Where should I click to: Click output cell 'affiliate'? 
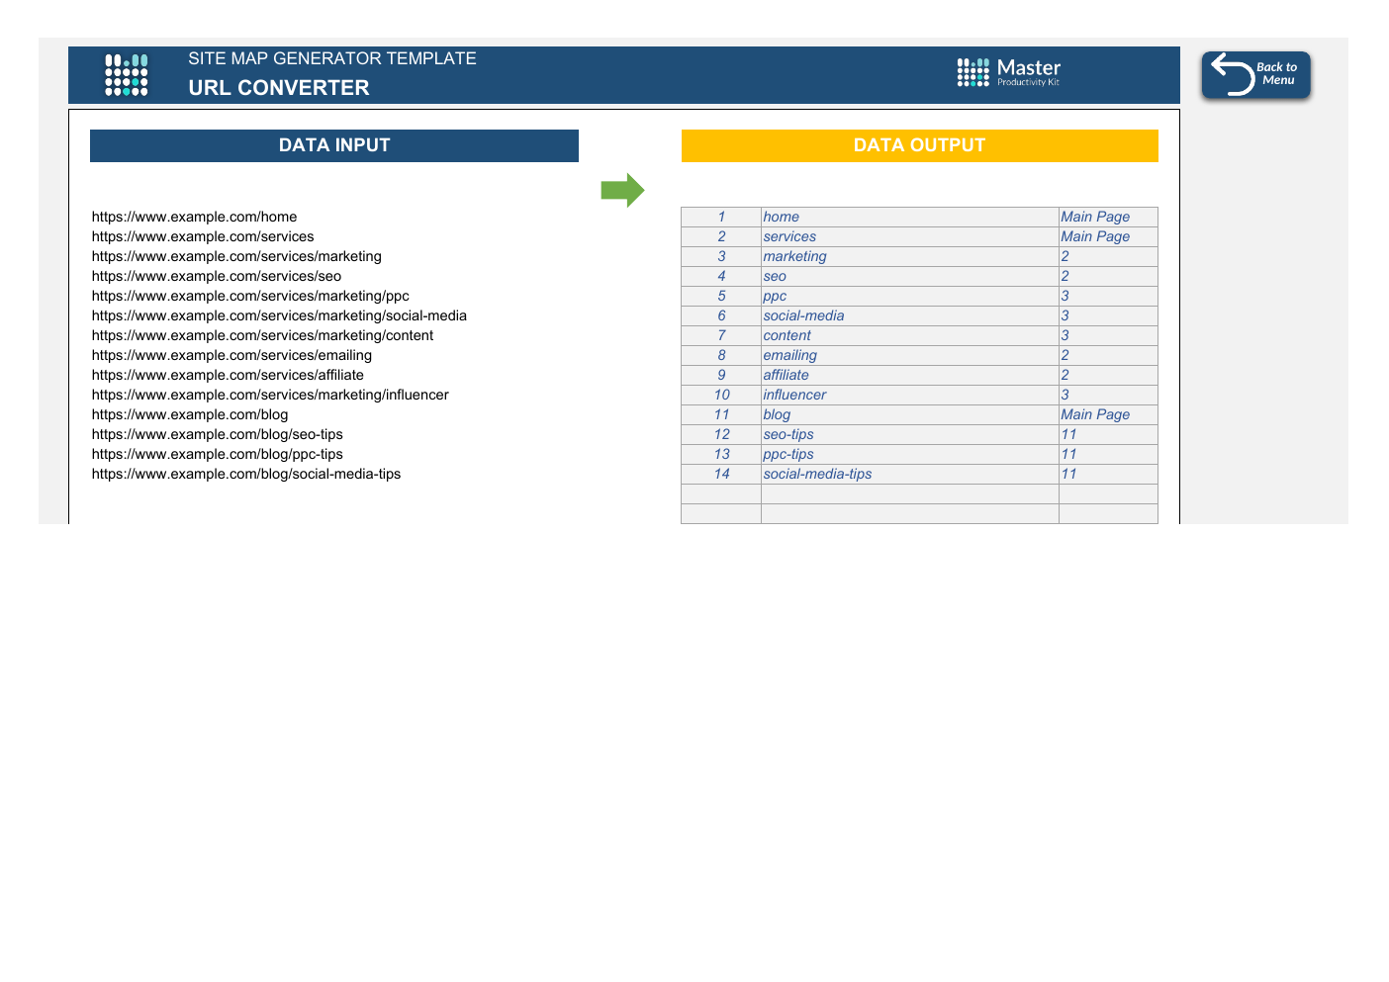pyautogui.click(x=910, y=375)
